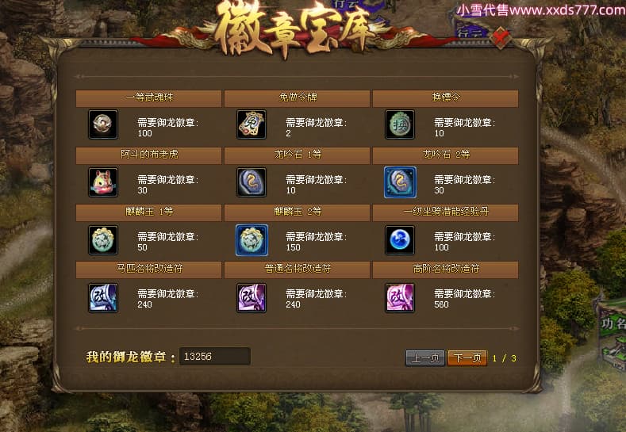Select the 龙吟石 1等 stone icon
This screenshot has height=432, width=626.
tap(252, 182)
